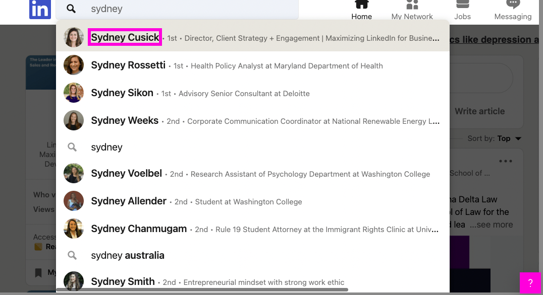Click the magnifier icon beside 'sydney australia'
The image size is (543, 295).
tap(72, 255)
